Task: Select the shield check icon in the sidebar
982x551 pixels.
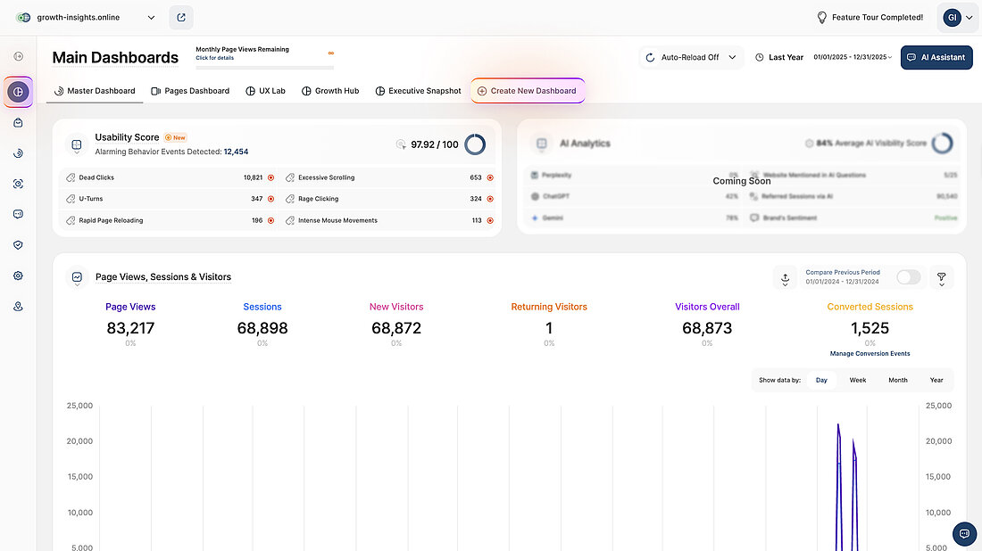Action: coord(18,243)
